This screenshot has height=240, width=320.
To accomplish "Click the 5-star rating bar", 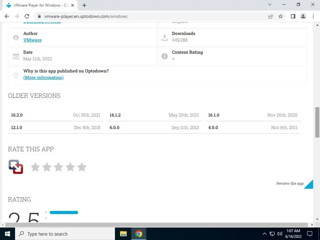I will click(x=64, y=212).
